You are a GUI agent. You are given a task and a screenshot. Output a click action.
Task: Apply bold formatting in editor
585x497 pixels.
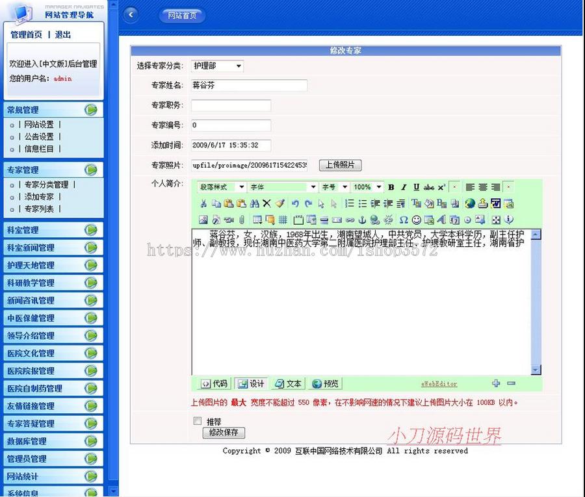(391, 187)
